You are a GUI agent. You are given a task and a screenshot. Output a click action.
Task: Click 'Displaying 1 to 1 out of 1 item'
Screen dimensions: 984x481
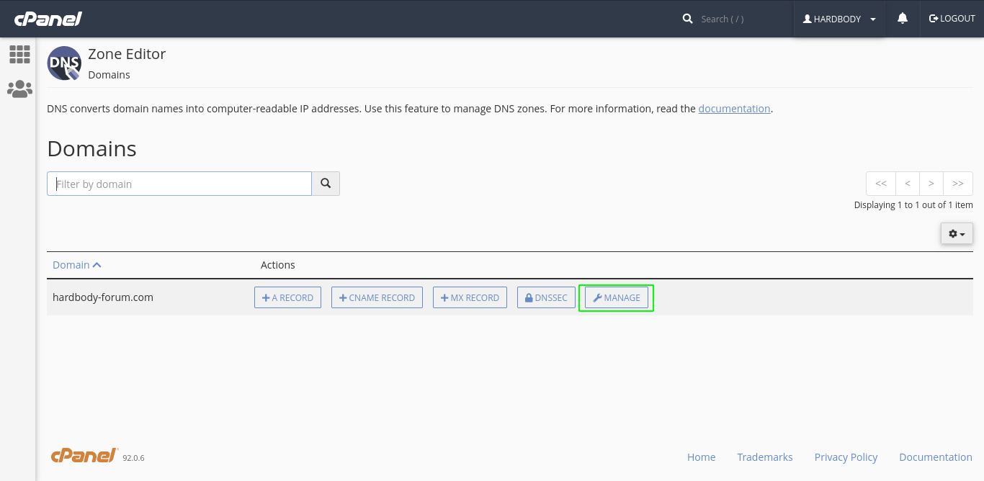click(x=913, y=205)
